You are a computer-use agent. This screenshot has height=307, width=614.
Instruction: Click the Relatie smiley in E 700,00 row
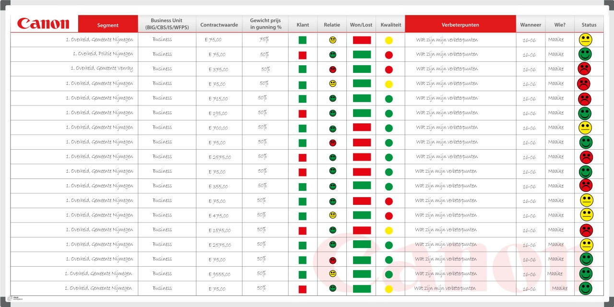click(333, 129)
